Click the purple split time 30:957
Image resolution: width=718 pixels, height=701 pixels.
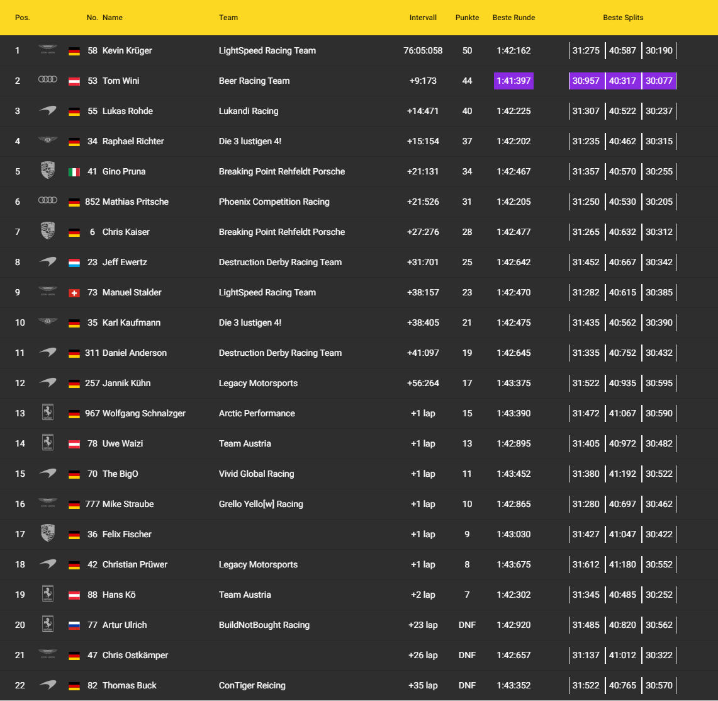[586, 81]
